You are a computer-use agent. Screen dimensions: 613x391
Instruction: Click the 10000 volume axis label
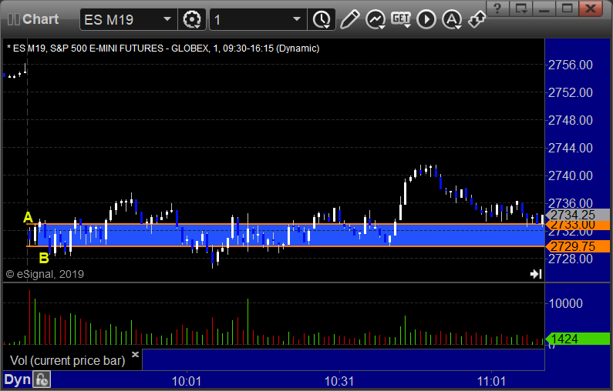pos(566,303)
